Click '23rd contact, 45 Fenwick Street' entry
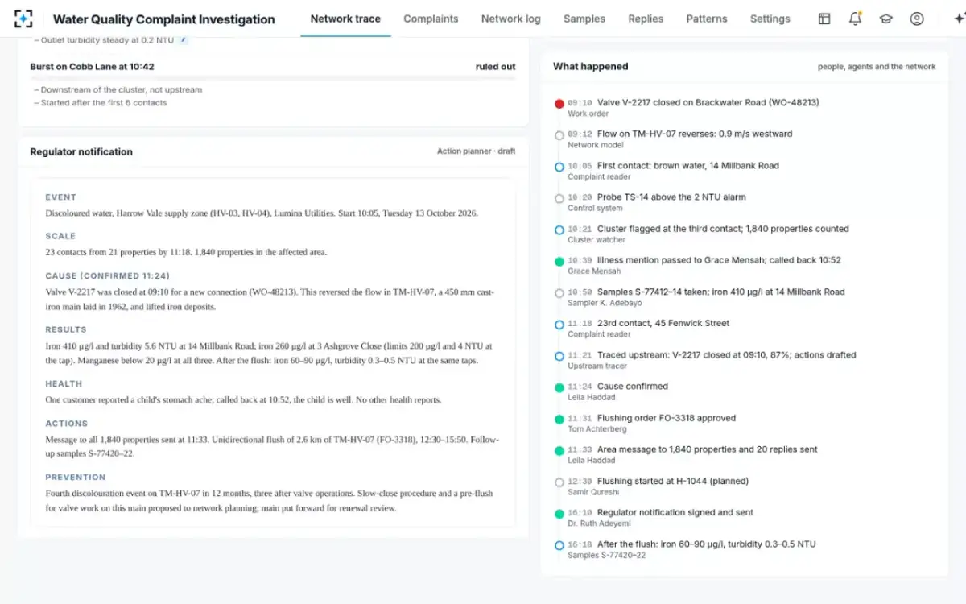 point(663,323)
